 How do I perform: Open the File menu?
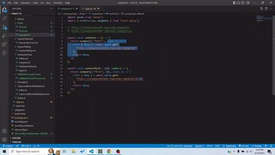[9, 3]
